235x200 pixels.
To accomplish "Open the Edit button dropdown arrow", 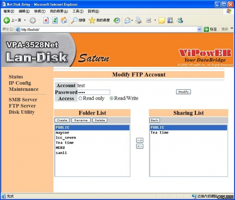I will (x=155, y=20).
